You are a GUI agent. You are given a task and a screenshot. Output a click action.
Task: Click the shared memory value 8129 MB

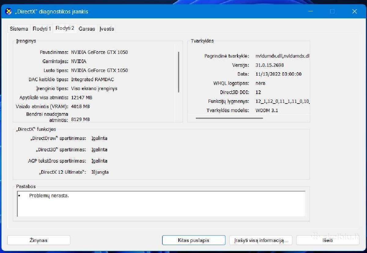pyautogui.click(x=80, y=119)
